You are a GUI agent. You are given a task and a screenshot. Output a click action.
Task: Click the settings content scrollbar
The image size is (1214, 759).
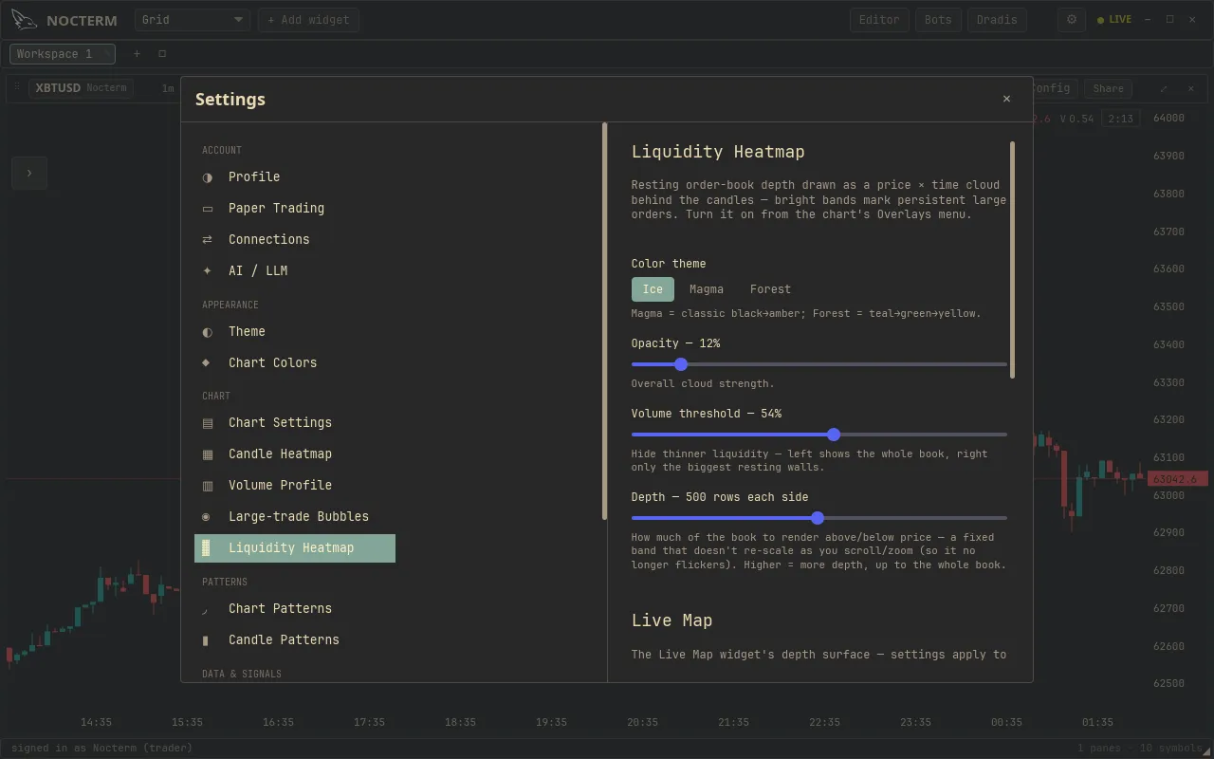pos(1012,260)
